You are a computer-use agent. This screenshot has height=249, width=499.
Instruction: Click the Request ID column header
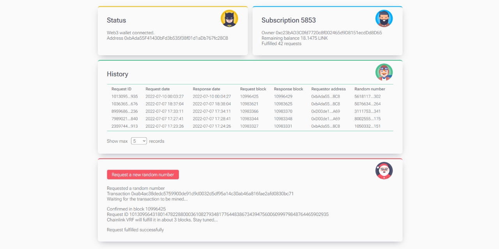[121, 89]
